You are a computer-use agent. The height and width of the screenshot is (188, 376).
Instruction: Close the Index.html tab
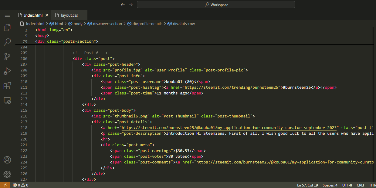point(47,15)
